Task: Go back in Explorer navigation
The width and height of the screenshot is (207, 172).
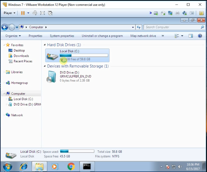Action: point(5,27)
